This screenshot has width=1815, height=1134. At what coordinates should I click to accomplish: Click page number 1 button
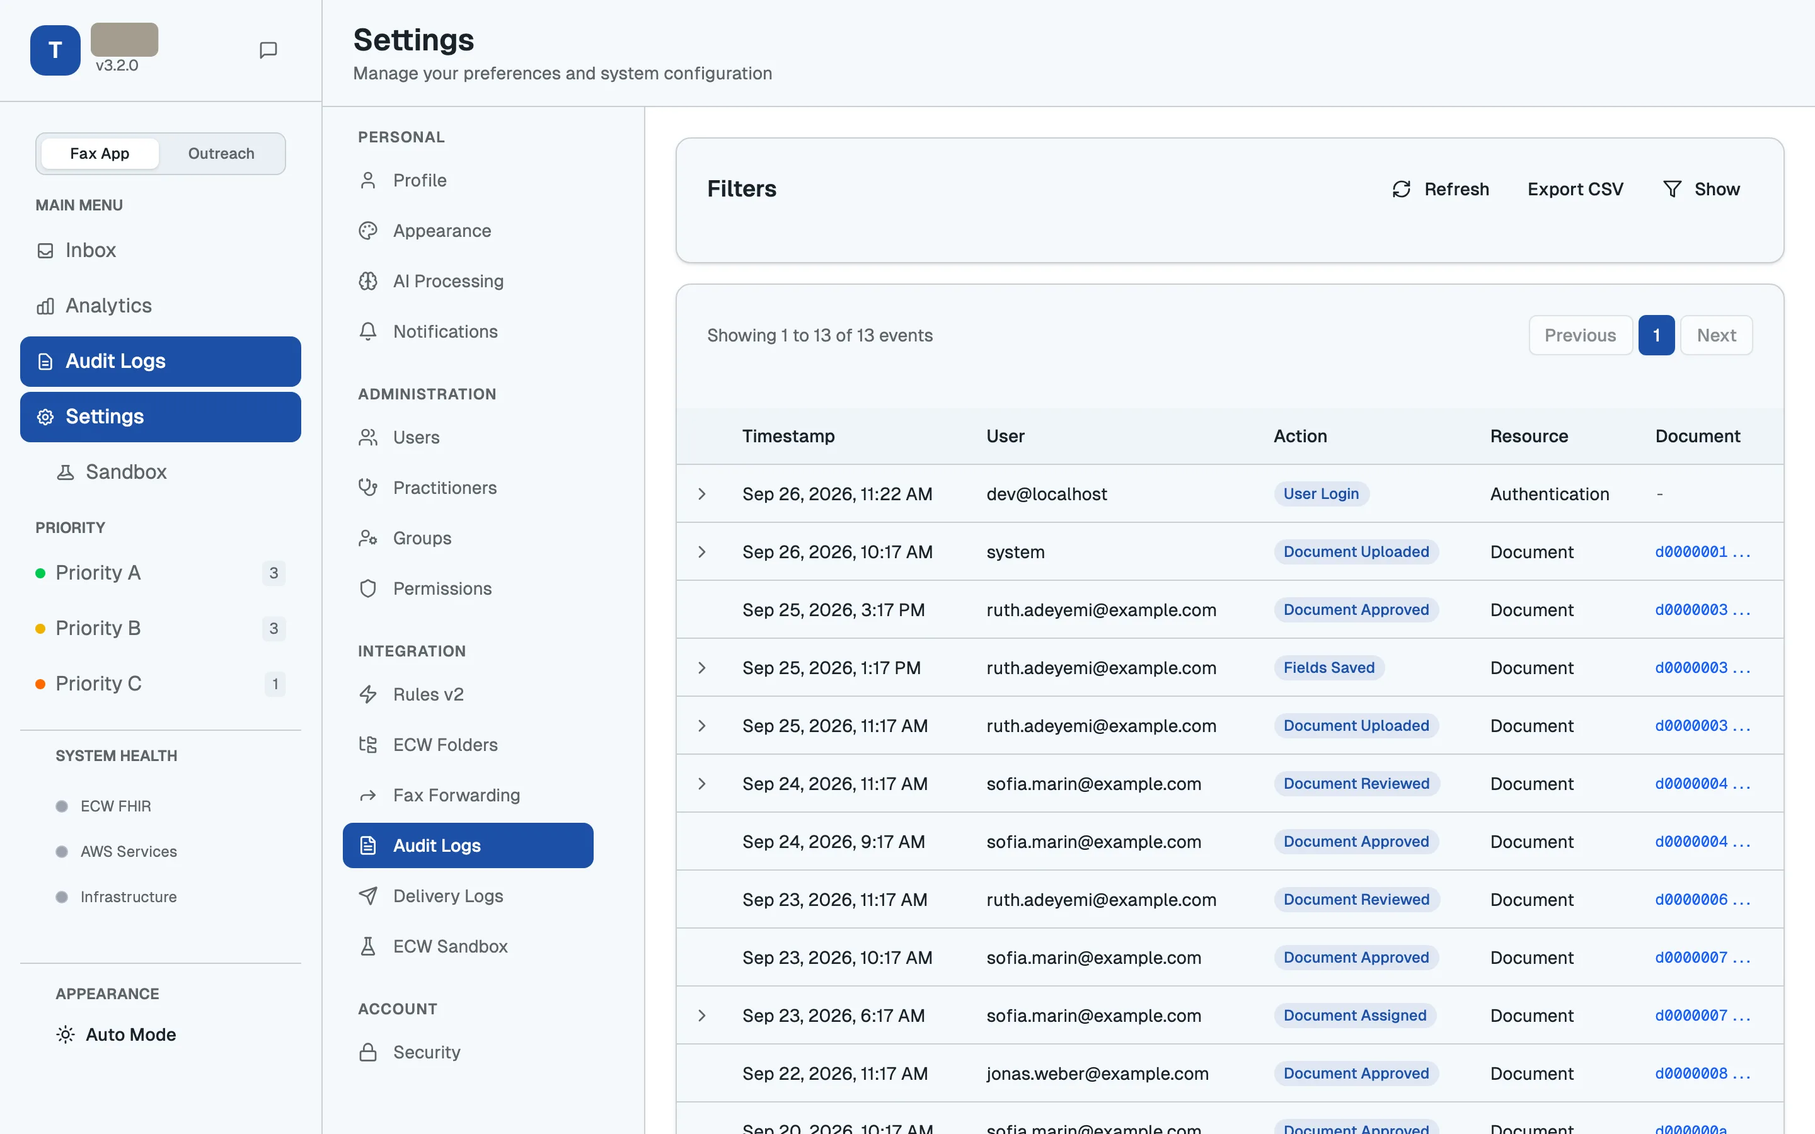[x=1656, y=335]
